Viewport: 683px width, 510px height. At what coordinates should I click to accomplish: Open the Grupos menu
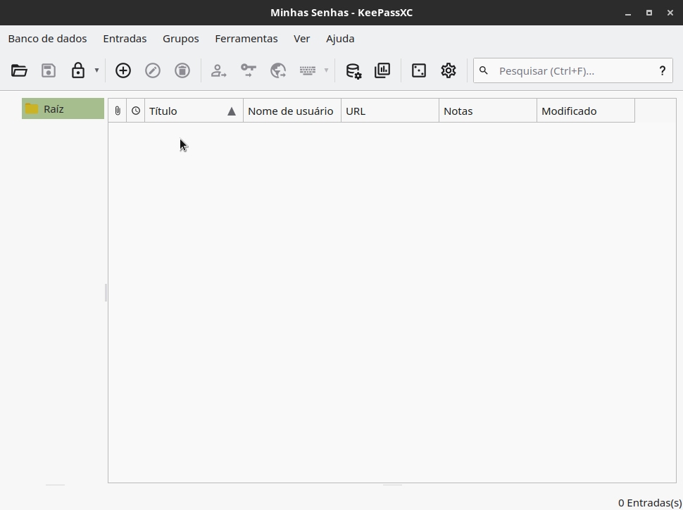pyautogui.click(x=181, y=38)
